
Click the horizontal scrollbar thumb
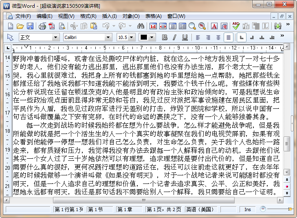click(x=144, y=200)
